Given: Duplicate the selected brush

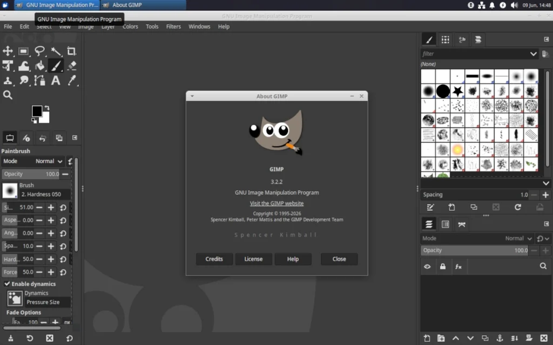Looking at the screenshot, I should click(474, 207).
